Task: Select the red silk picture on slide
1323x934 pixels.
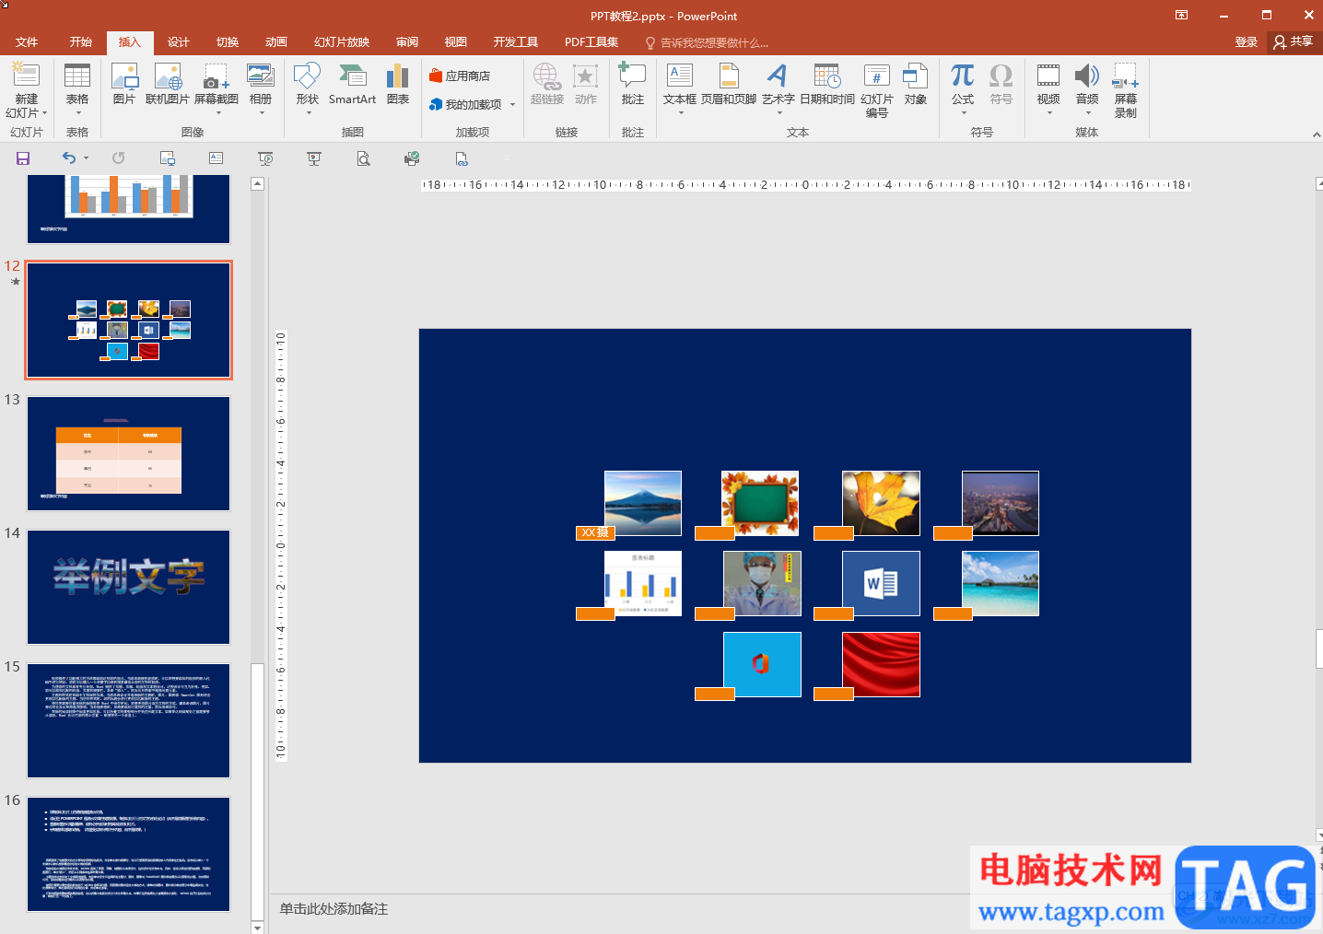Action: coord(881,664)
